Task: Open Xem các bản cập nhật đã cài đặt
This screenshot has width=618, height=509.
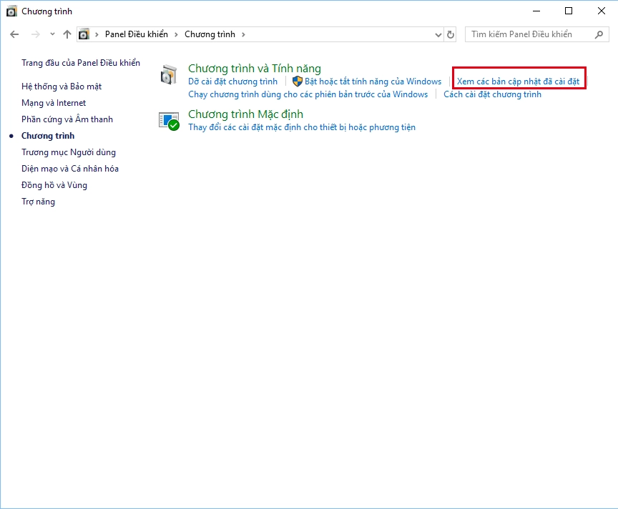Action: click(x=519, y=81)
